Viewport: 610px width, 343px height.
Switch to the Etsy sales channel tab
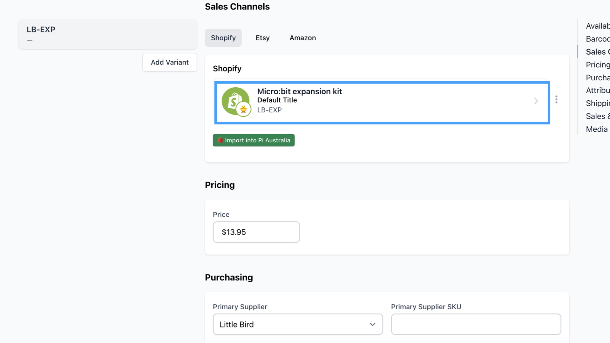click(x=262, y=37)
